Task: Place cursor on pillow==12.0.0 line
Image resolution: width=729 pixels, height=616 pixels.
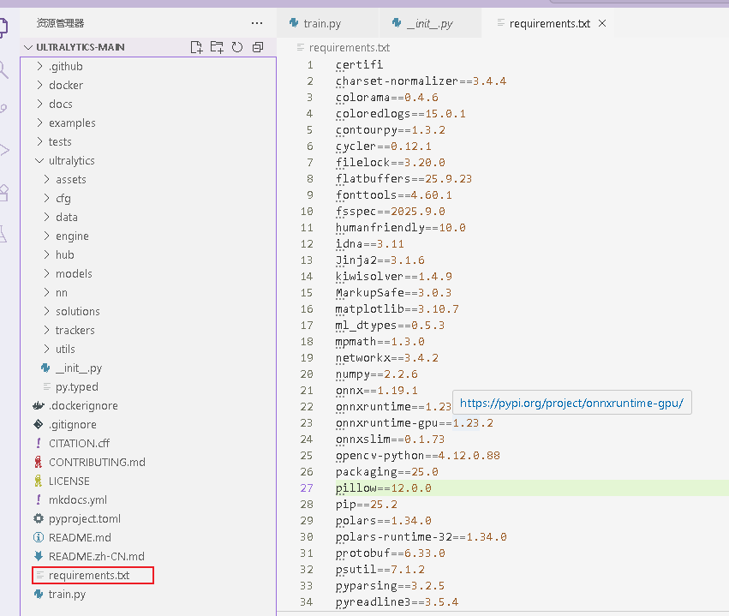Action: (x=383, y=487)
